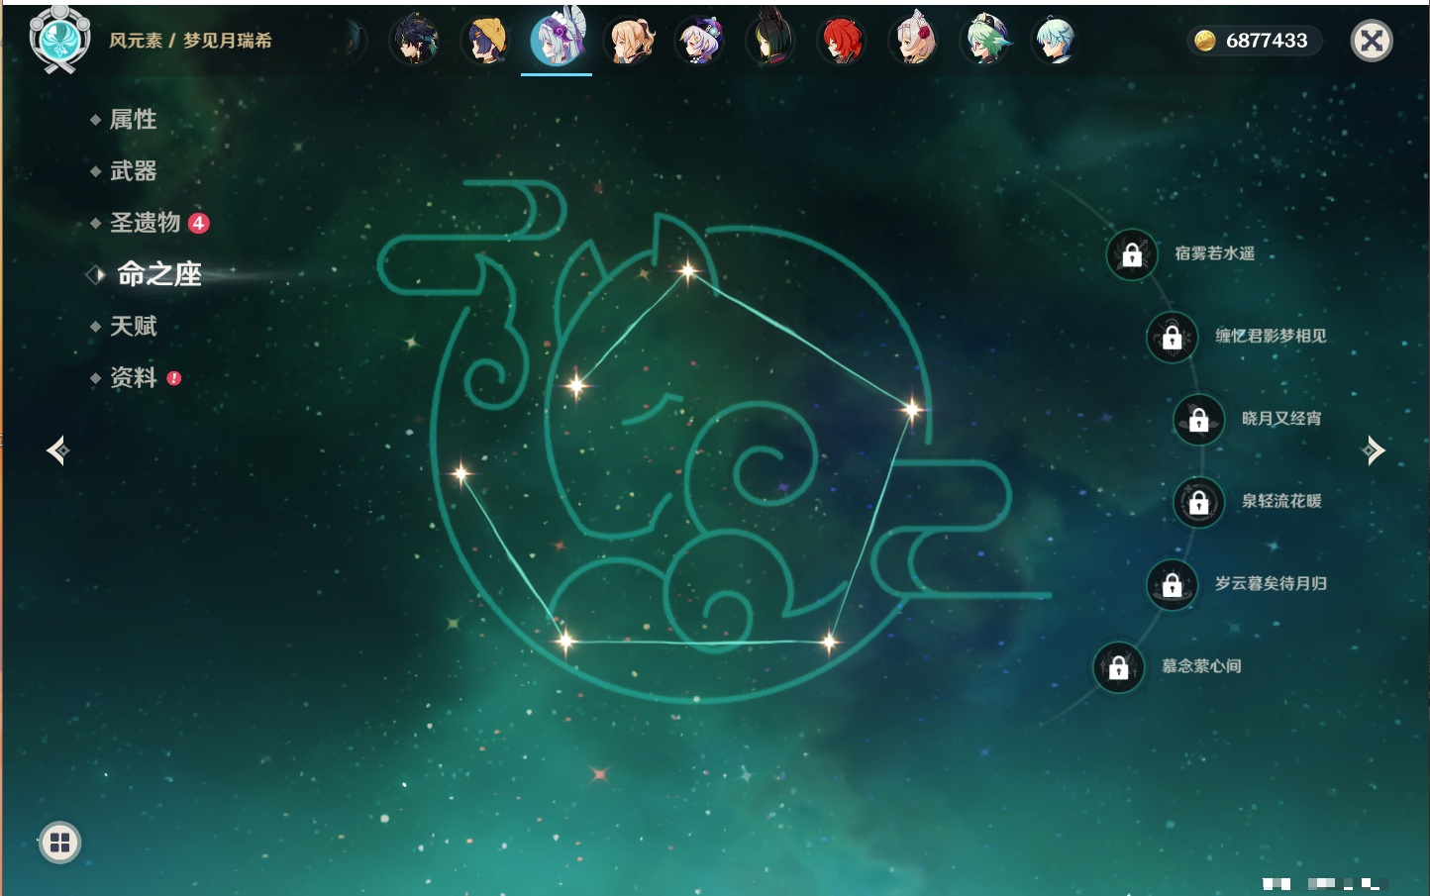Select the yellow-hooded character portrait

point(485,42)
